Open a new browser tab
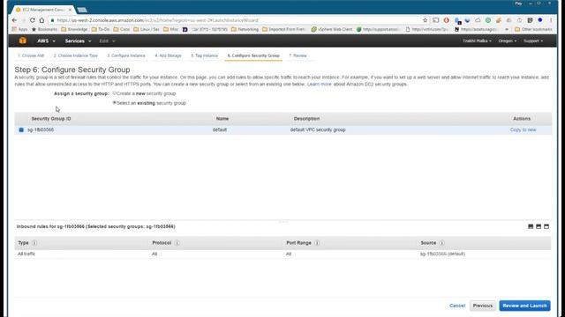Screen dimensions: 565x317 [x=82, y=10]
